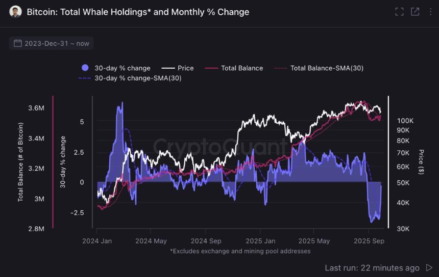439x277 pixels.
Task: Click the 2024 May x-axis label
Action: 151,241
